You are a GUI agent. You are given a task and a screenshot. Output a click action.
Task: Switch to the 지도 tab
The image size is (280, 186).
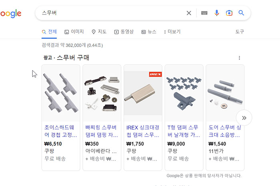pos(99,31)
